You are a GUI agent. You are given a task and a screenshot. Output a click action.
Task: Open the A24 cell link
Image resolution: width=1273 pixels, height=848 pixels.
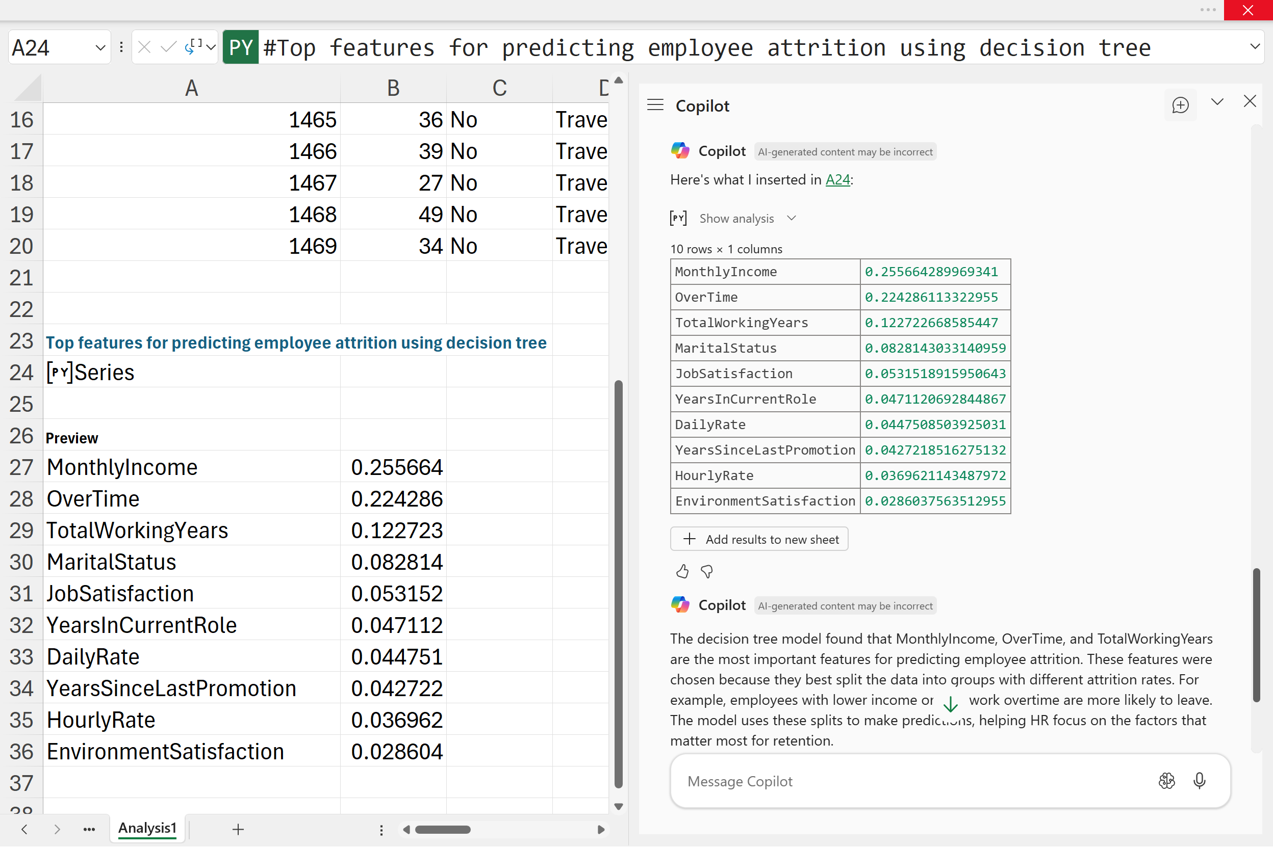837,180
